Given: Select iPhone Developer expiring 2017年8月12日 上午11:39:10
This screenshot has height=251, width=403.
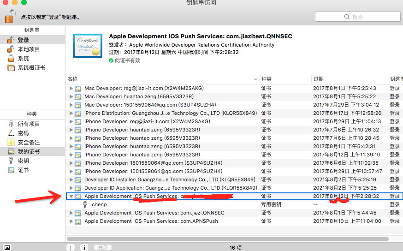Looking at the screenshot, I should tap(234, 155).
